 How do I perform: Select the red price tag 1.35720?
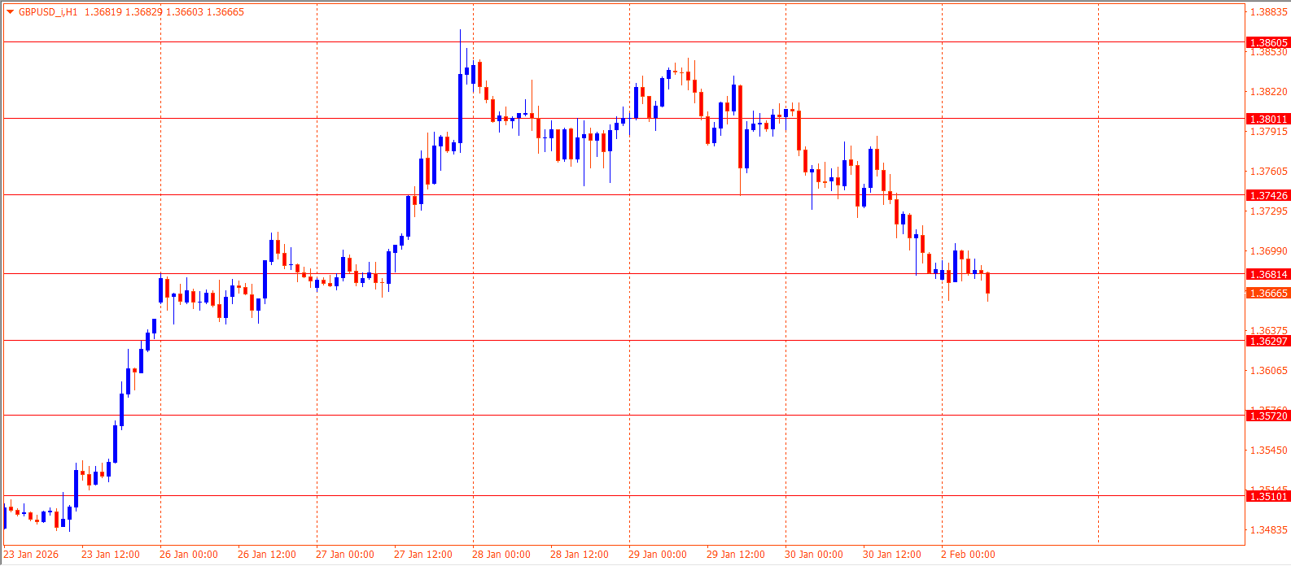click(1268, 416)
